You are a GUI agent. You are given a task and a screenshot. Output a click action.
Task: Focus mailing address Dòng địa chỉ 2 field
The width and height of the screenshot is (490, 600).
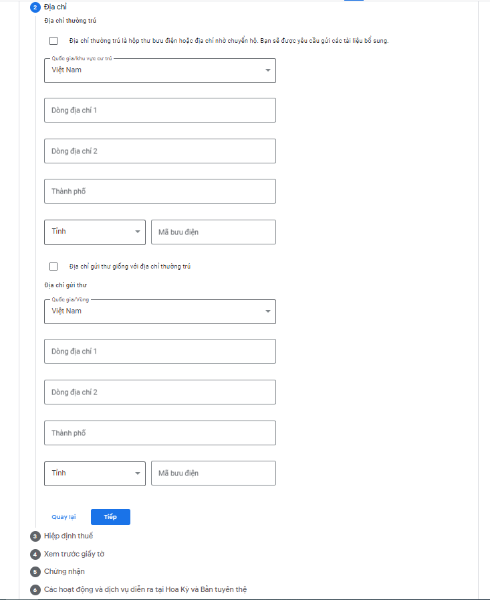(x=160, y=392)
